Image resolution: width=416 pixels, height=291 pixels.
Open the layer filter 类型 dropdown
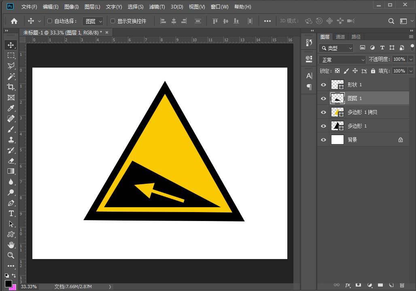coord(336,48)
